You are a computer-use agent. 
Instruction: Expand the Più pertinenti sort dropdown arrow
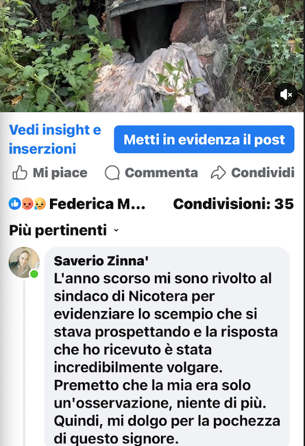click(x=116, y=230)
